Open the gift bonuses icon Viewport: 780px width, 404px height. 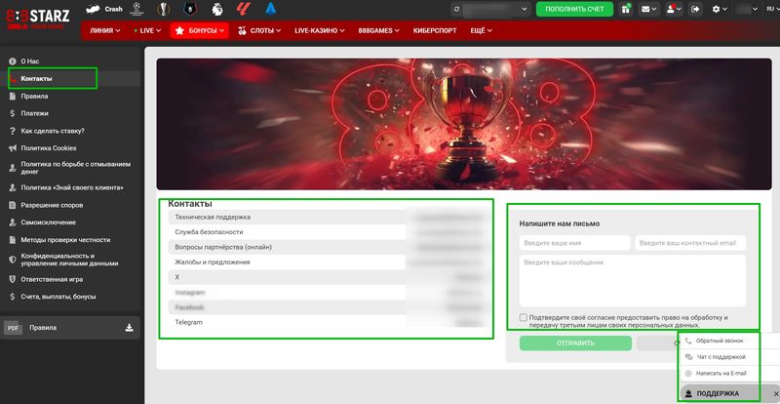click(625, 9)
